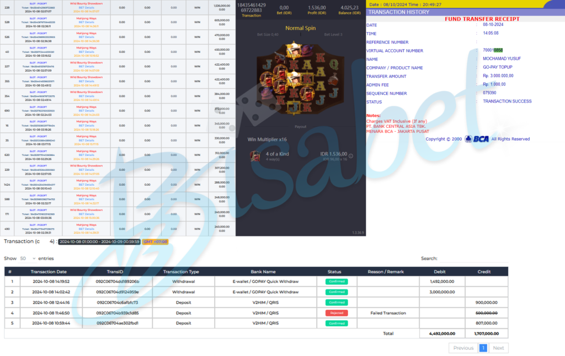The width and height of the screenshot is (565, 356).
Task: Click the 4 of a Kind bandit symbol
Action: point(255,156)
